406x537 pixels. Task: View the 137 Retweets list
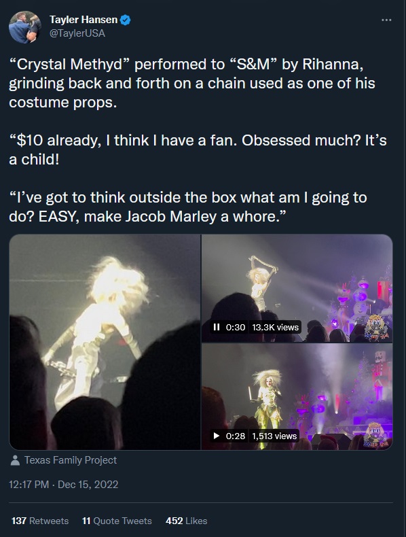[40, 521]
